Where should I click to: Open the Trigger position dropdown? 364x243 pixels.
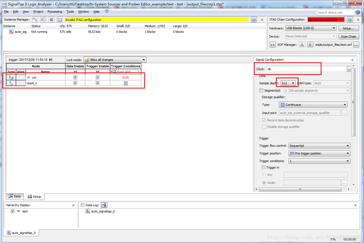coord(319,153)
